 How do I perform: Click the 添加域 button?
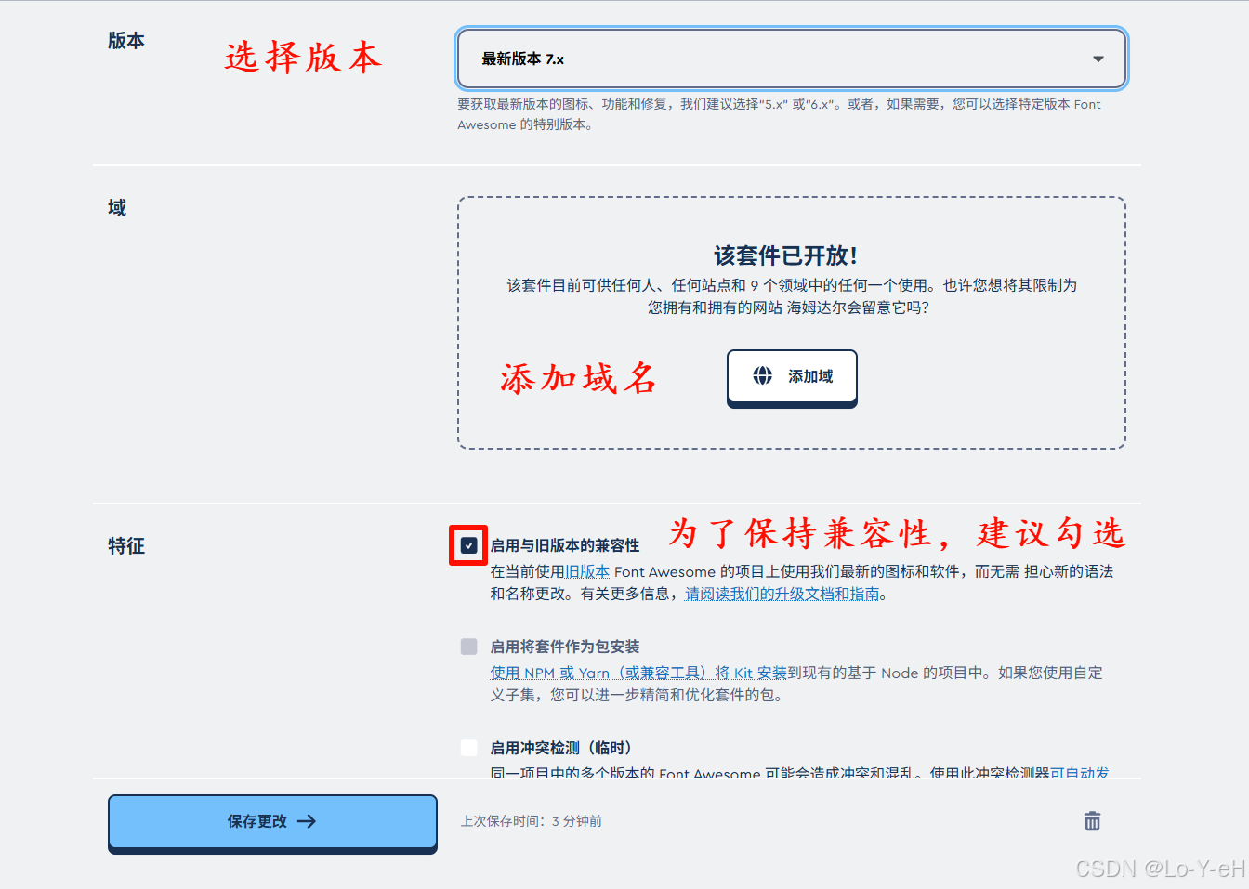pyautogui.click(x=792, y=377)
